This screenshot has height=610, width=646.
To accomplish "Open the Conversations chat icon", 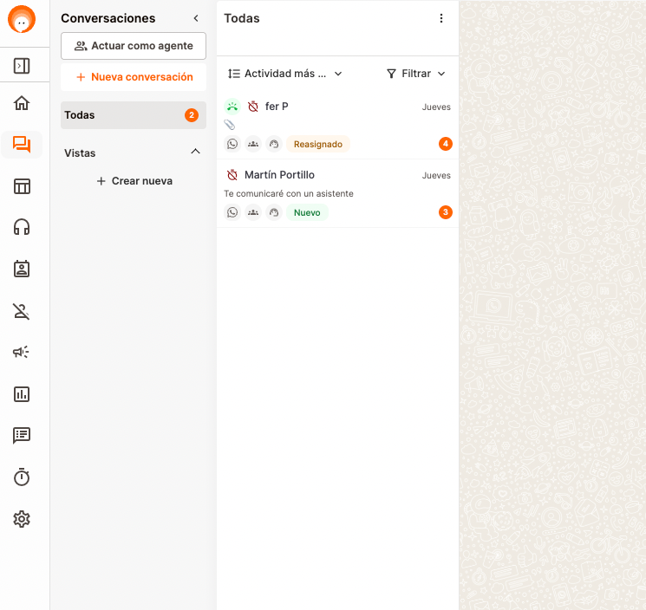I will (x=22, y=145).
